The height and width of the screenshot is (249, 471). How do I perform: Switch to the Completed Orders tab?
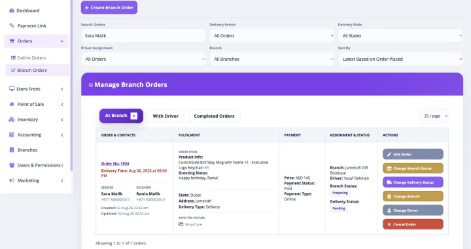[x=214, y=116]
